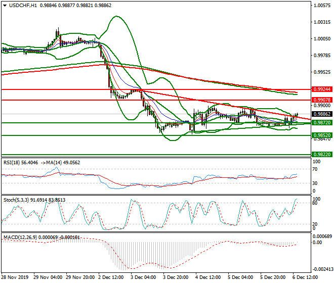The width and height of the screenshot is (334, 283).
Task: Select the MACD scale value -0.002413
Action: pyautogui.click(x=322, y=269)
